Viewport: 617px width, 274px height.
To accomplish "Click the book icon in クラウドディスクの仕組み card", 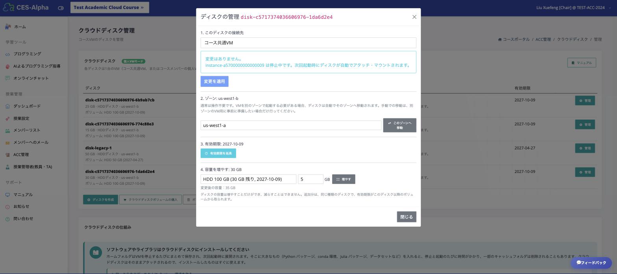I will pyautogui.click(x=96, y=252).
